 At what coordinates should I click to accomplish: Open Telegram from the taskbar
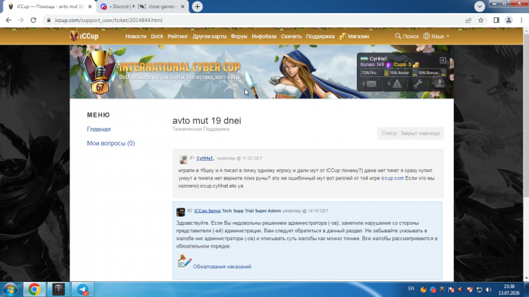coord(83,289)
